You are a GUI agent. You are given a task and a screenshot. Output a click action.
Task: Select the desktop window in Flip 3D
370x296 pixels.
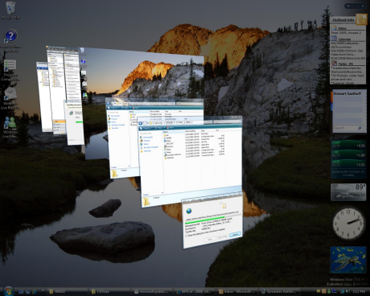pos(145,78)
